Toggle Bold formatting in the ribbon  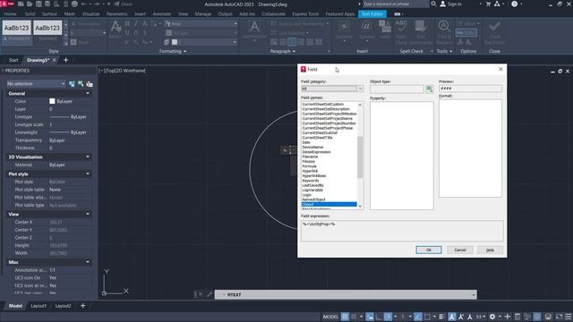coord(127,24)
